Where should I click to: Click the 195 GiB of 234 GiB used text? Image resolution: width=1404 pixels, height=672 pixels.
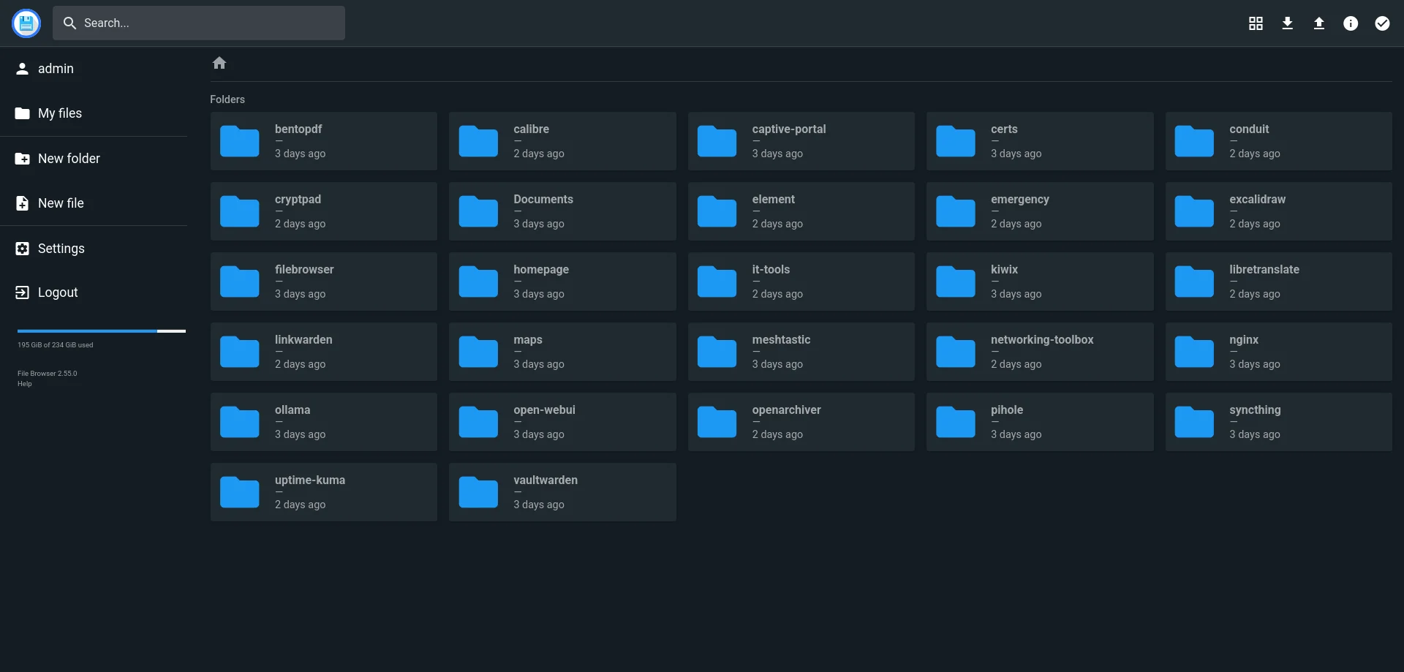point(56,345)
